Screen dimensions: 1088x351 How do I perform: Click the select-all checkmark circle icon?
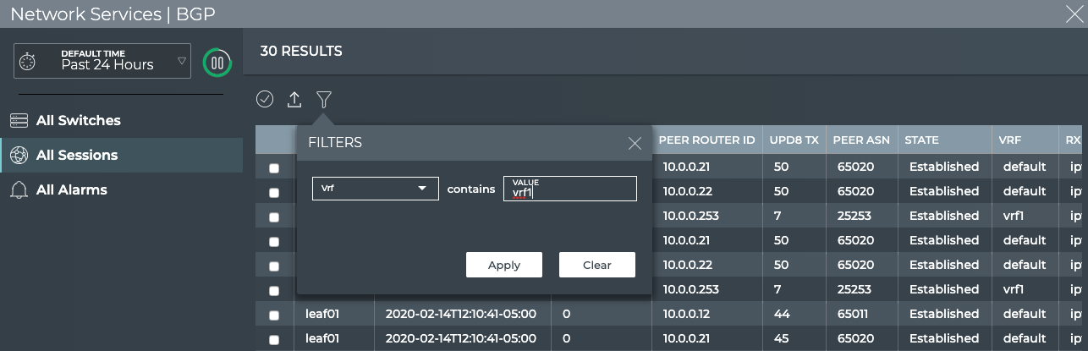(x=265, y=100)
